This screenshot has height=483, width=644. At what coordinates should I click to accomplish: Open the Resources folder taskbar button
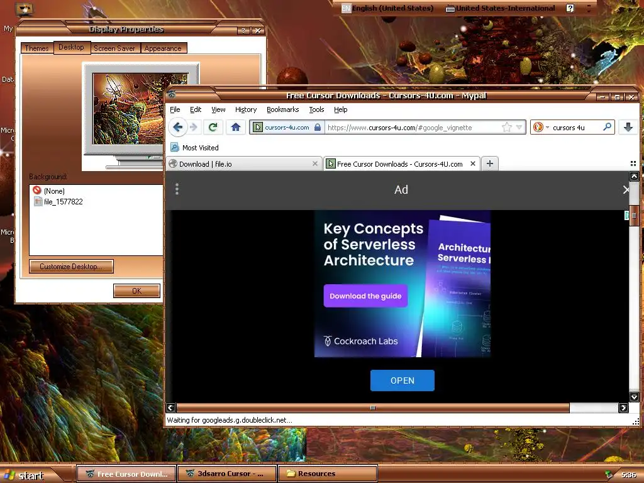pos(328,474)
